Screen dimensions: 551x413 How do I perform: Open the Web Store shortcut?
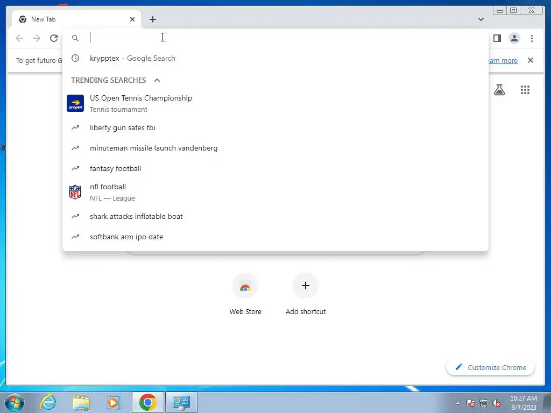click(245, 294)
